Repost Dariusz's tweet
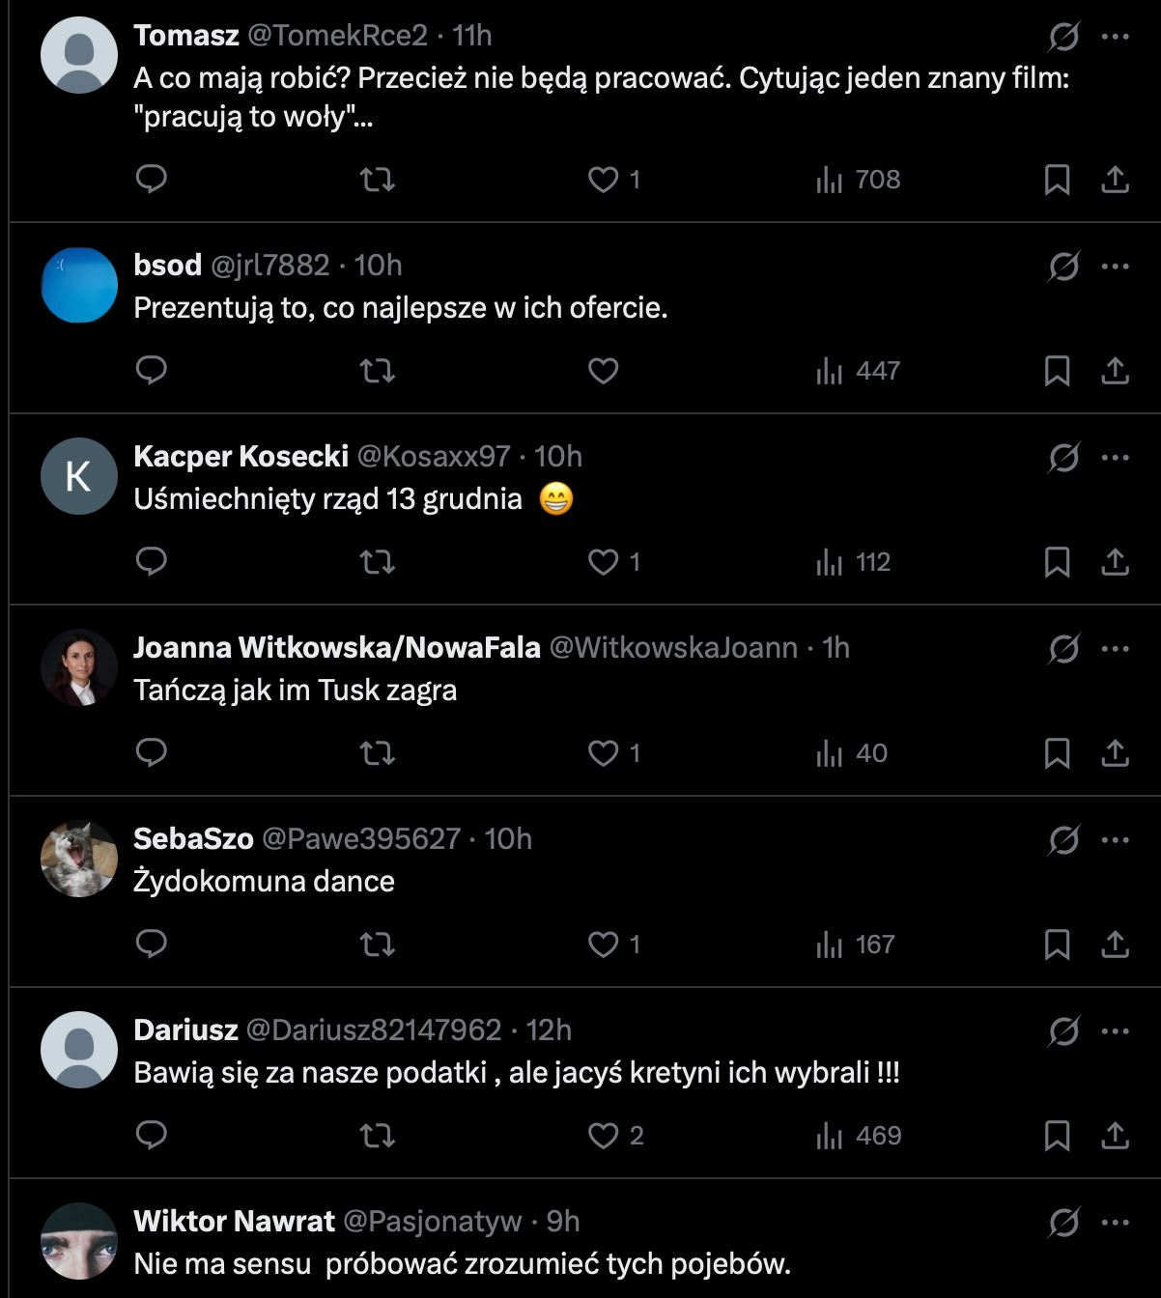Viewport: 1161px width, 1298px height. click(378, 1135)
